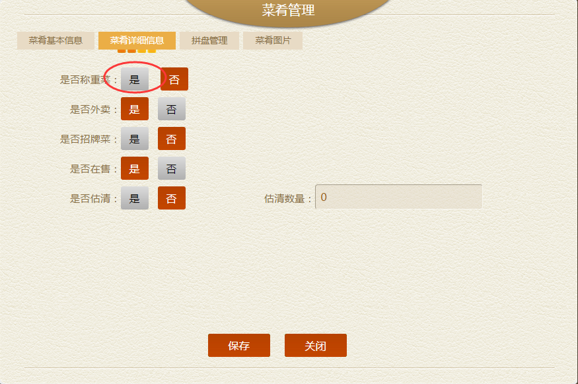Mark 是否招牌菜 as 否
The image size is (578, 384).
pyautogui.click(x=171, y=139)
